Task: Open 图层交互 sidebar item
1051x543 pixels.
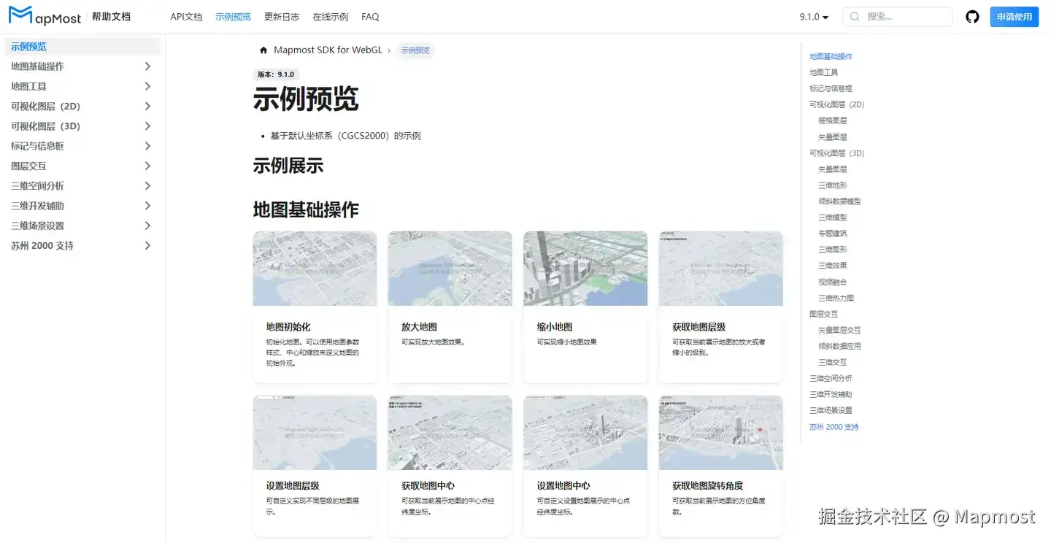Action: (x=29, y=166)
